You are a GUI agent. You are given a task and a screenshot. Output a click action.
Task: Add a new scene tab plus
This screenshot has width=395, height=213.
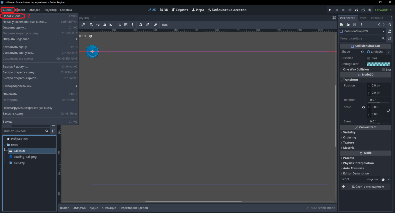pyautogui.click(x=95, y=18)
